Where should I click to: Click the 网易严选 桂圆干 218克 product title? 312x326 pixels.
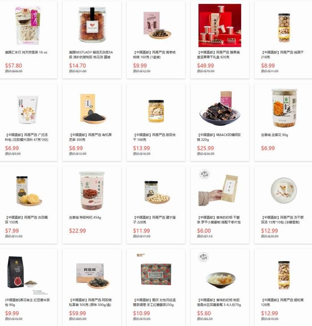[x=282, y=55]
